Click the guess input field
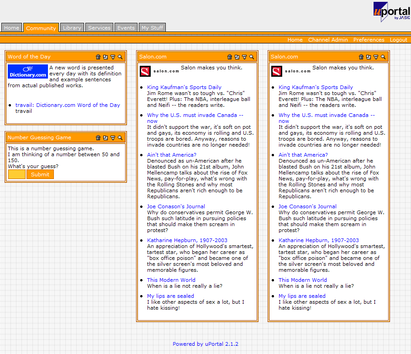The height and width of the screenshot is (354, 411). (17, 174)
